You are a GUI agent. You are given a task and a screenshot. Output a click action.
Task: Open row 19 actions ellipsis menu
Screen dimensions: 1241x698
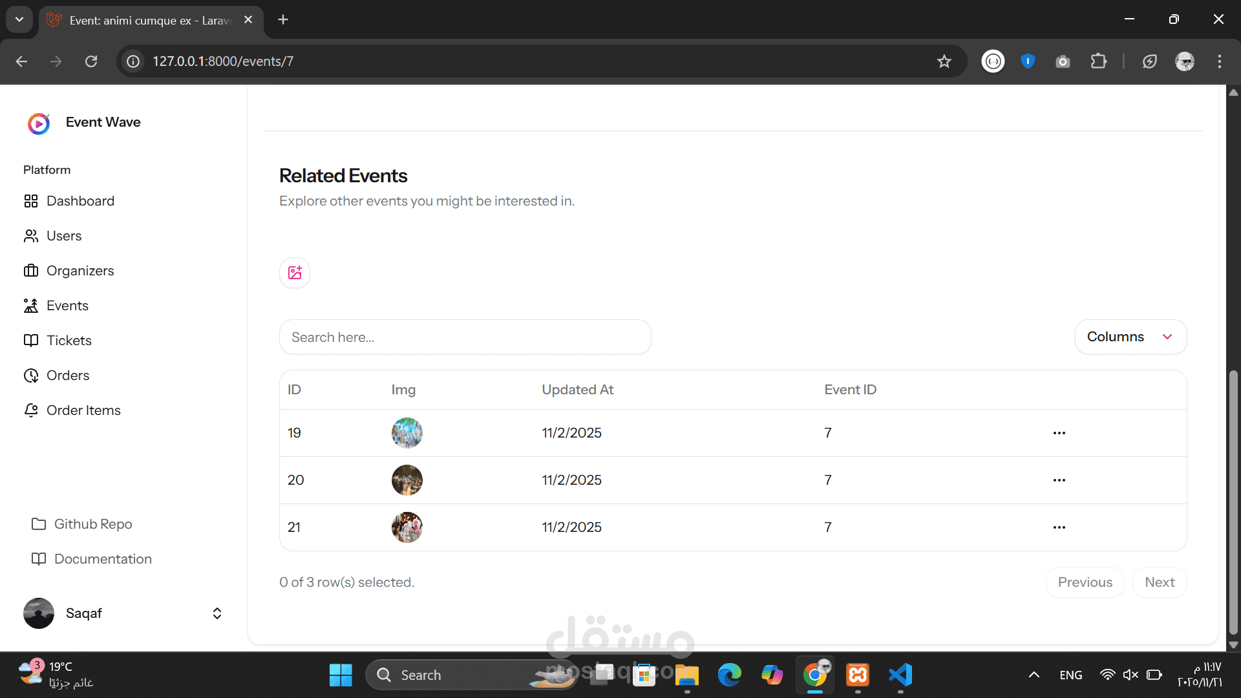coord(1059,433)
